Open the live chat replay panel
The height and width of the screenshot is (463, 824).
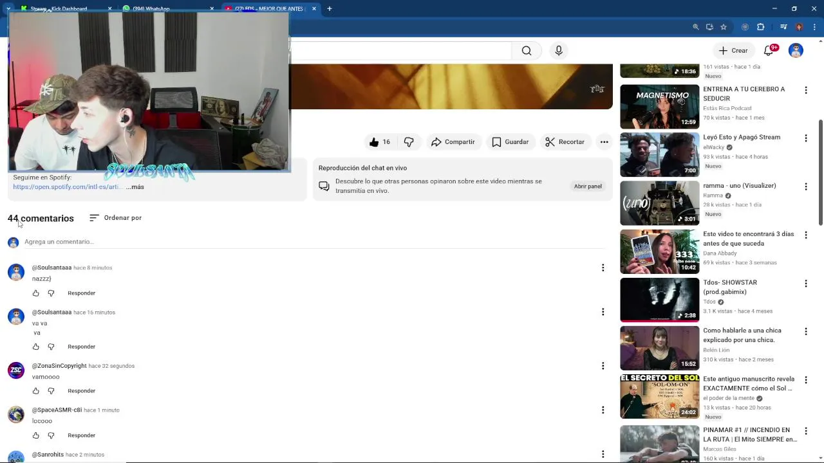tap(588, 186)
